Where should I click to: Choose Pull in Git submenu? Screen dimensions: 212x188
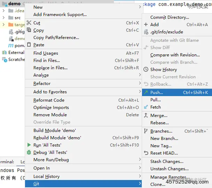[x=177, y=100]
